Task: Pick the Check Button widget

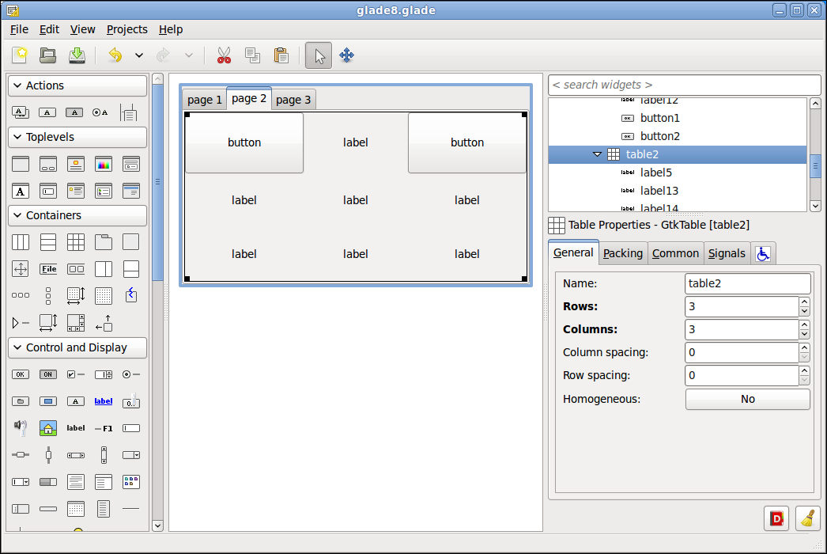Action: point(76,374)
